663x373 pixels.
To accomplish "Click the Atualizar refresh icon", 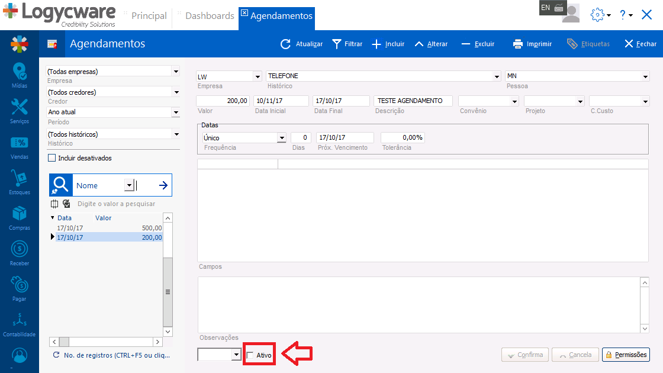I will 286,44.
